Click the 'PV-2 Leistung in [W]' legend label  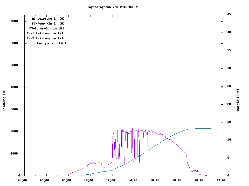(45, 38)
